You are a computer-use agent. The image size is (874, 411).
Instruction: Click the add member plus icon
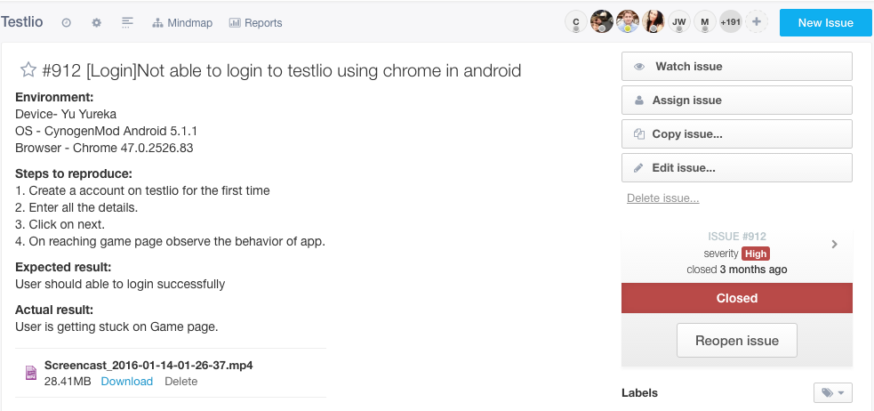[x=757, y=22]
